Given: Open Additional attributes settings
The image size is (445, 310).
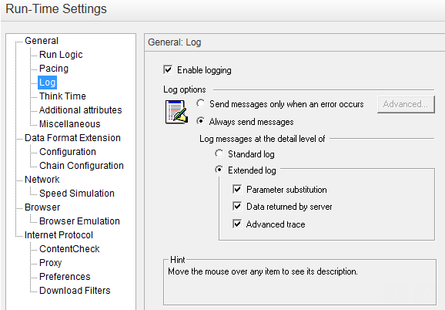Looking at the screenshot, I should pyautogui.click(x=80, y=110).
